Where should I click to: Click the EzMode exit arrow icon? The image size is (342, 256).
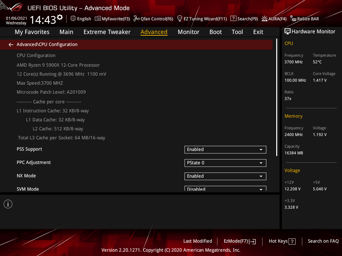pyautogui.click(x=252, y=241)
